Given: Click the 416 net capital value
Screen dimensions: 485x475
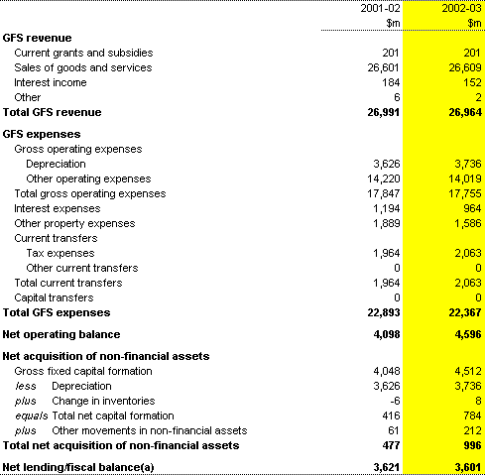Looking at the screenshot, I should pos(391,416).
